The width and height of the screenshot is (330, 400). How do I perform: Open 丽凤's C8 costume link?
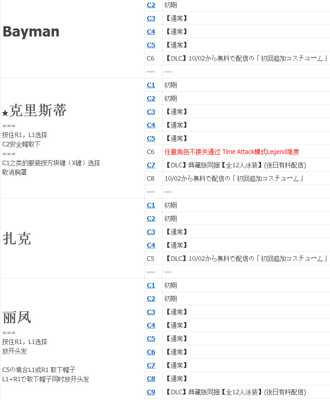click(151, 379)
